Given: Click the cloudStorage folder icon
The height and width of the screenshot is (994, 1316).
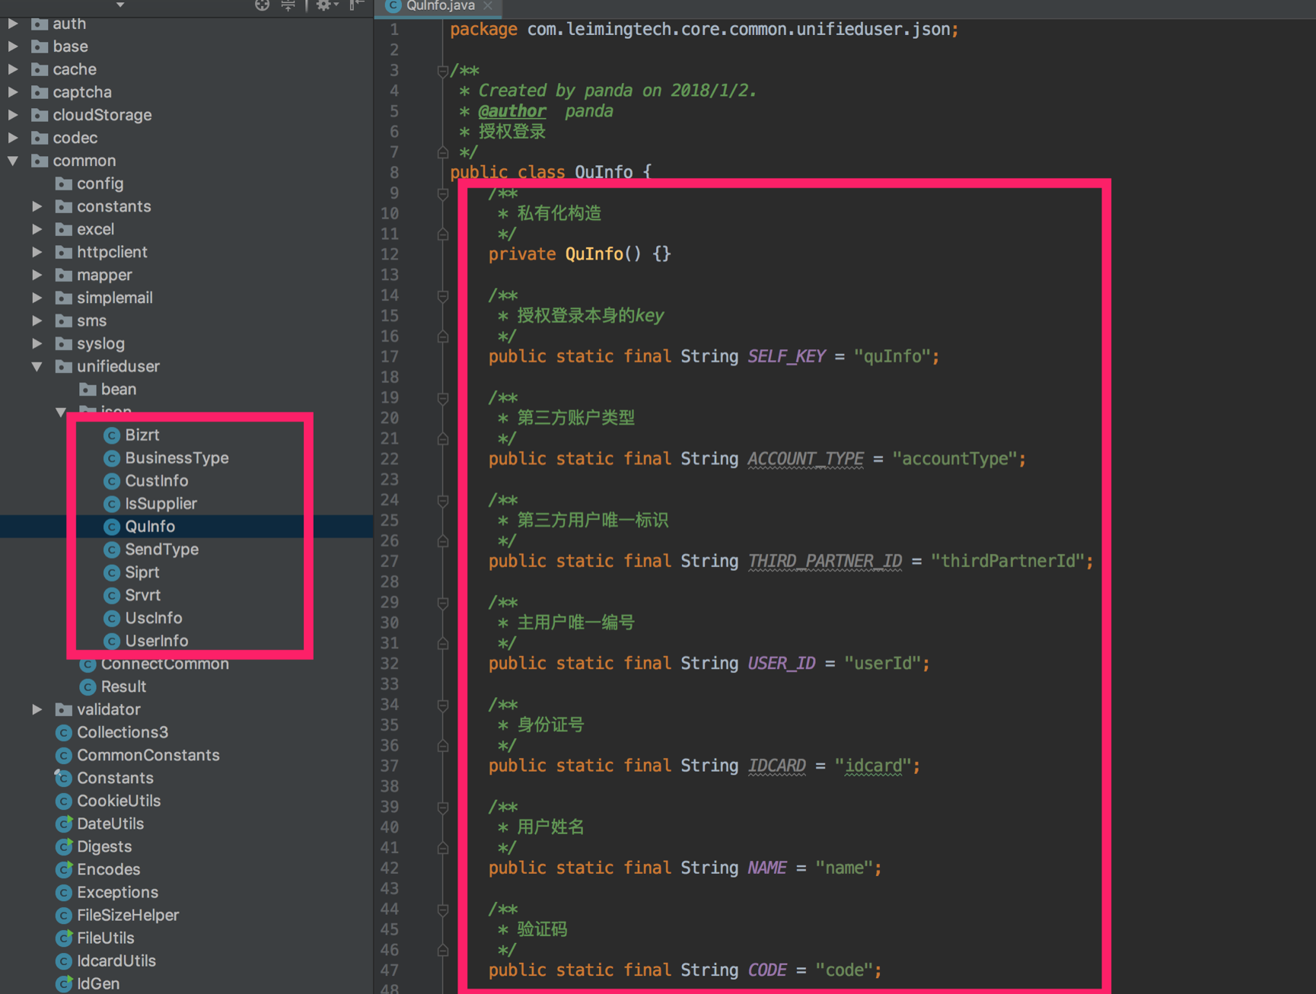Looking at the screenshot, I should [40, 115].
